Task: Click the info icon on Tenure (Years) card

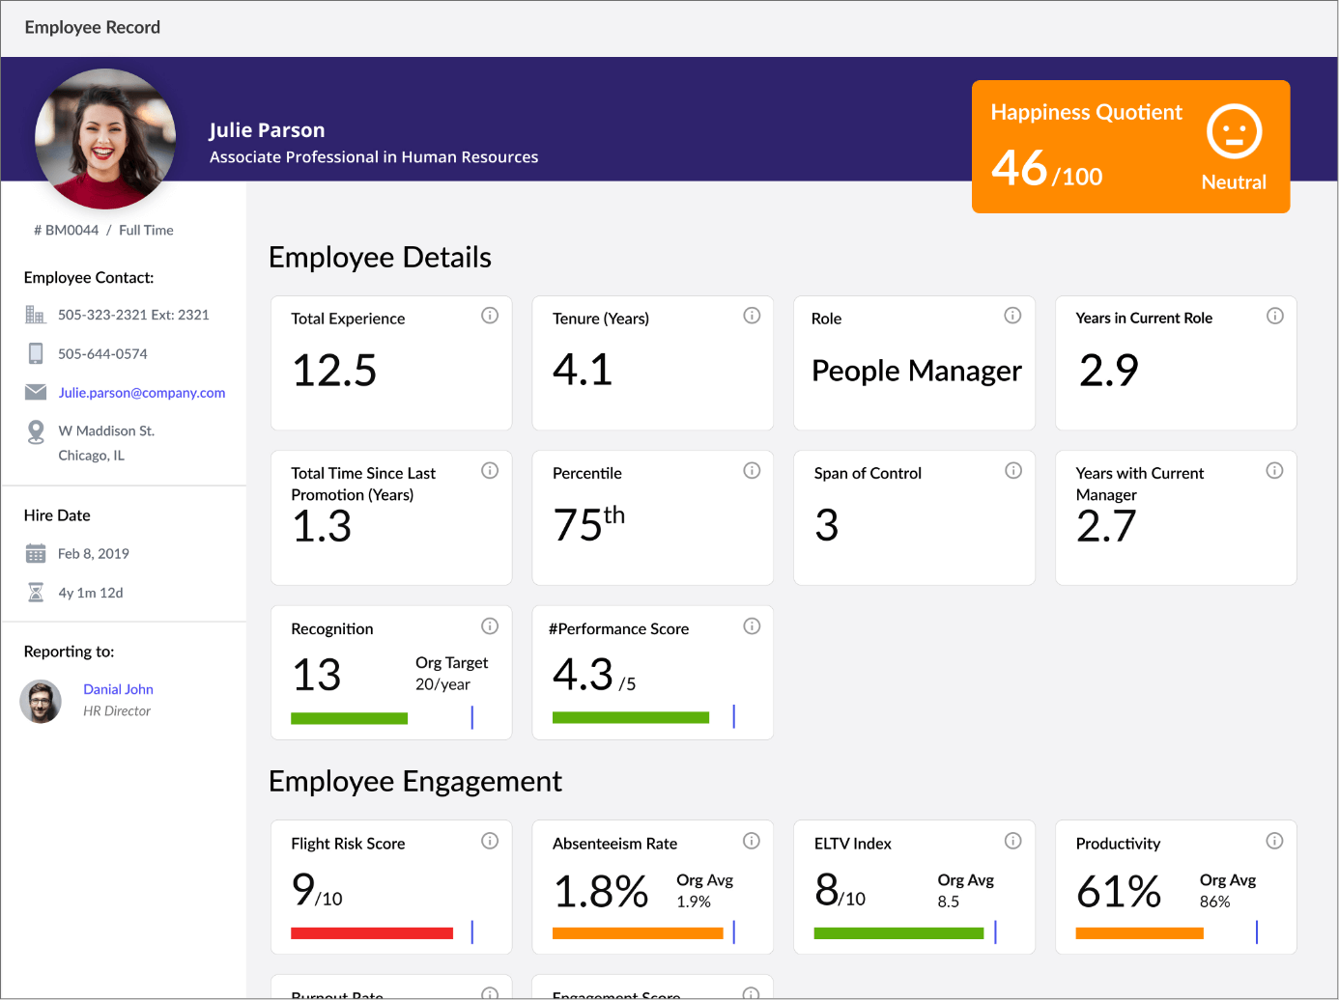Action: pyautogui.click(x=752, y=316)
